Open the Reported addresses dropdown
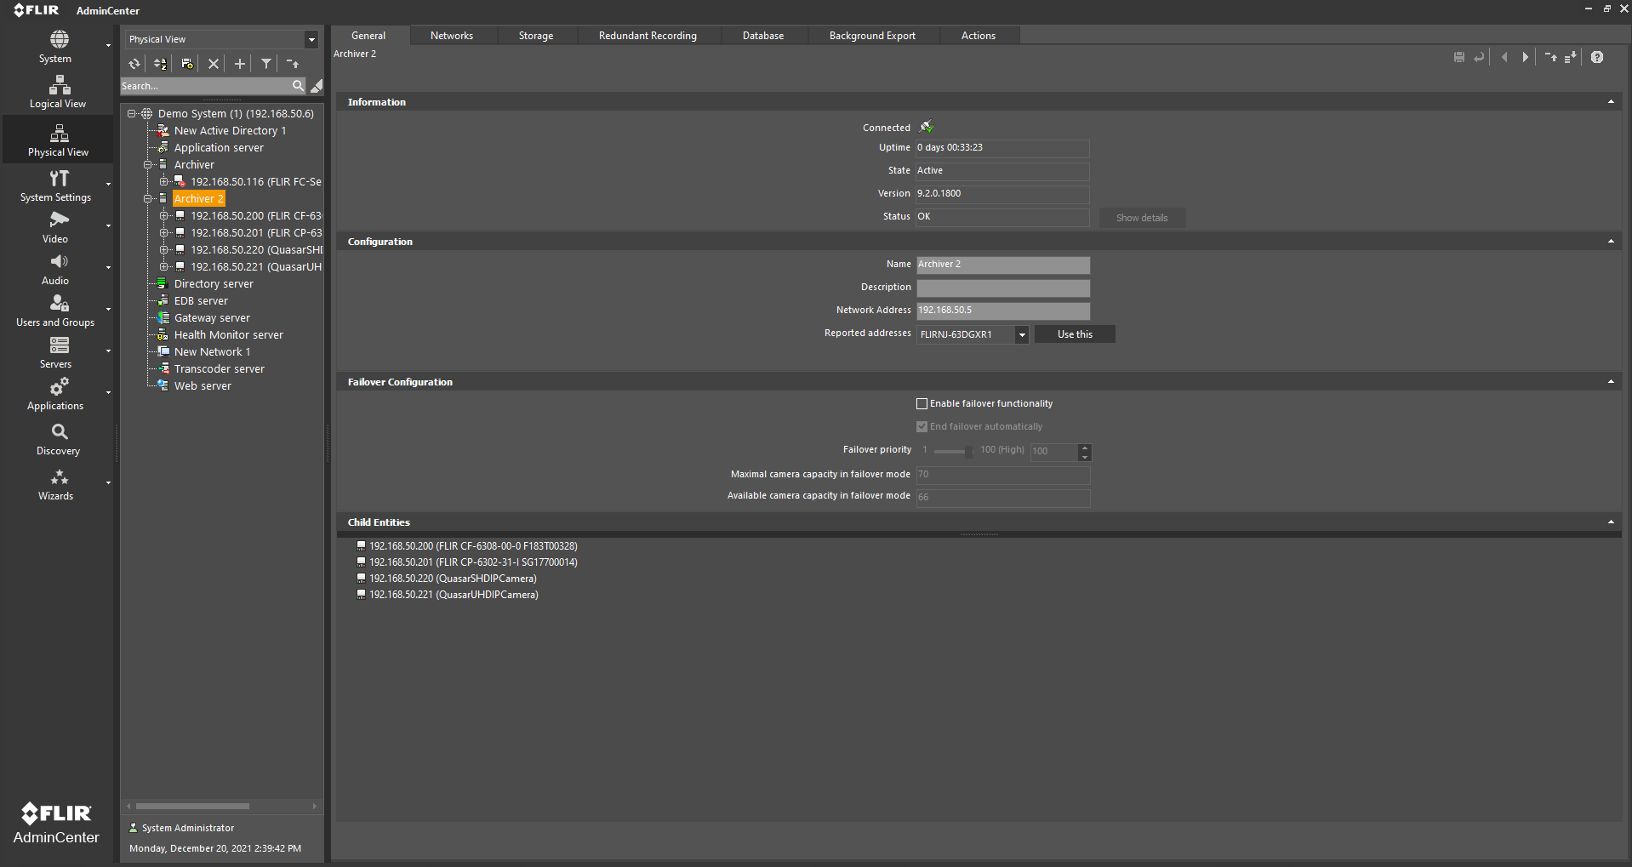 (x=1021, y=334)
